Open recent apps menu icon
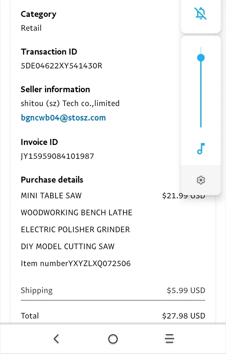The width and height of the screenshot is (226, 354). click(169, 339)
